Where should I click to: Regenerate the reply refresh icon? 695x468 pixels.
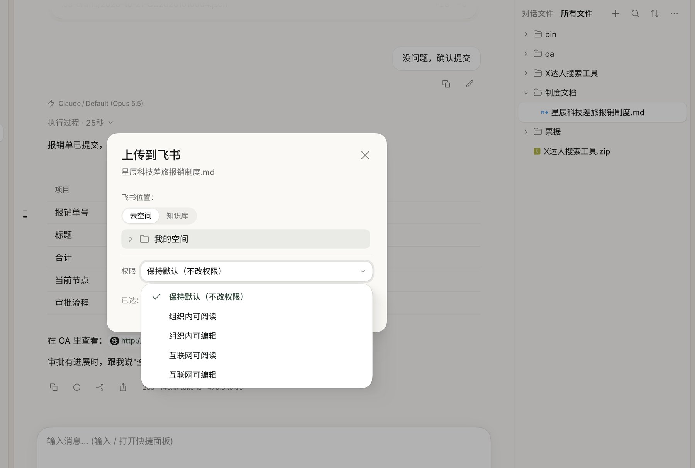tap(77, 387)
